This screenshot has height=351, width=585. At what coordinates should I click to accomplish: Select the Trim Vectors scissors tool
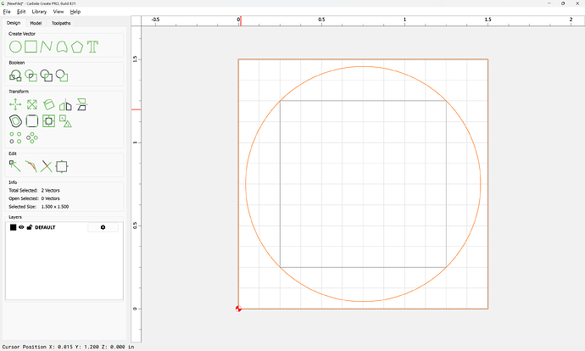point(47,166)
